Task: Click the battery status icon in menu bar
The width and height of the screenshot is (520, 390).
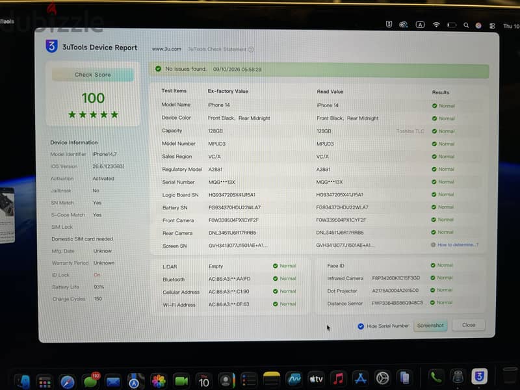Action: [x=451, y=25]
